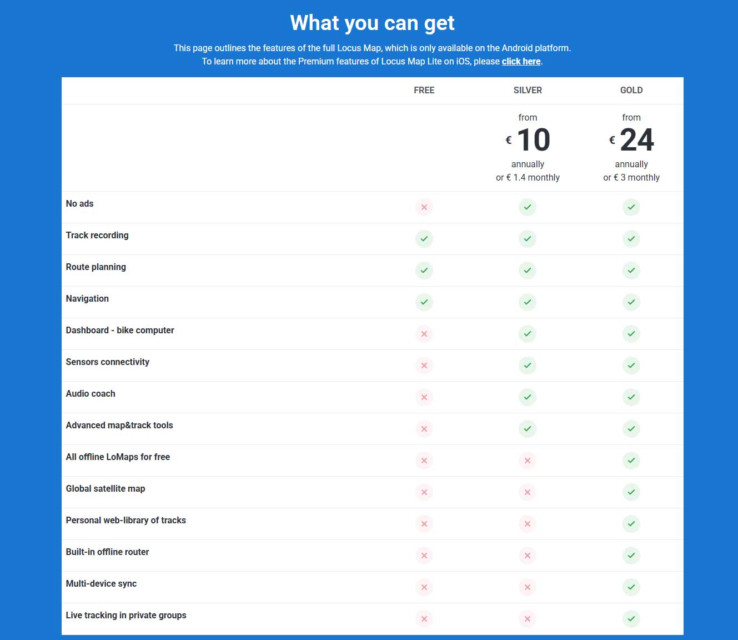
Task: Click Free cross for Sensors connectivity
Action: (x=424, y=366)
